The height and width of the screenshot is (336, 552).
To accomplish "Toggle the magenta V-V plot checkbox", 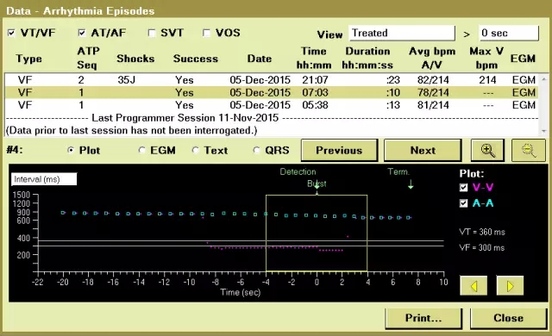I will coord(464,187).
